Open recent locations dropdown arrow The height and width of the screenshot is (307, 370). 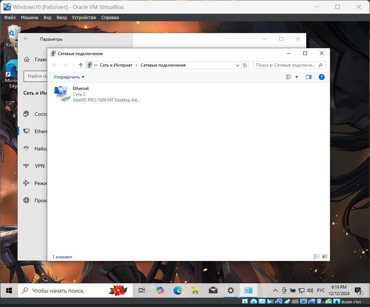pos(73,65)
